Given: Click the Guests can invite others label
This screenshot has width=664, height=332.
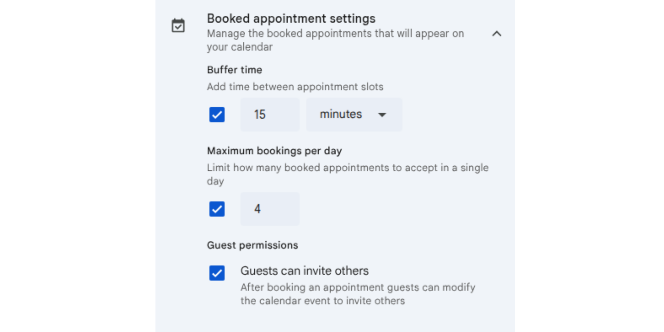Looking at the screenshot, I should click(x=304, y=270).
